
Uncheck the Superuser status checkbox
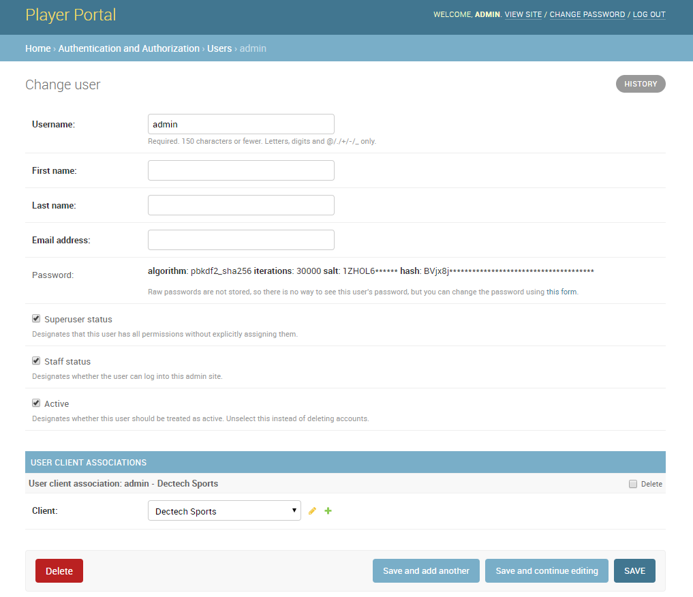(x=36, y=319)
